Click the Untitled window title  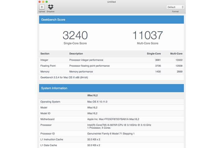111,2
